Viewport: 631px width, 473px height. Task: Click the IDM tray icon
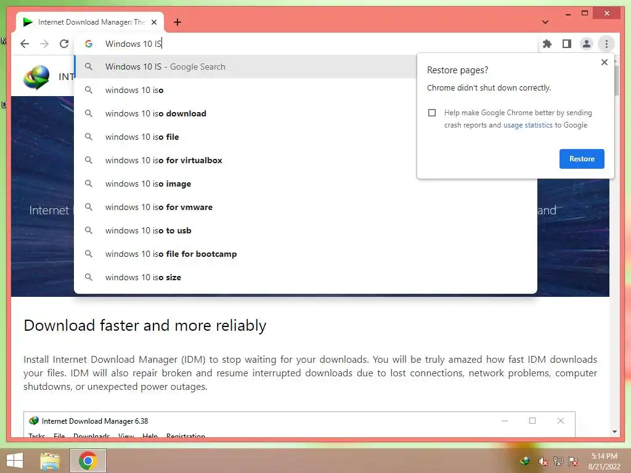tap(524, 461)
